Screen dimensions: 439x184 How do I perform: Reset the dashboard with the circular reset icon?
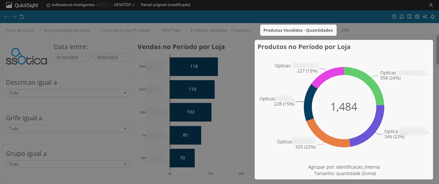click(22, 17)
